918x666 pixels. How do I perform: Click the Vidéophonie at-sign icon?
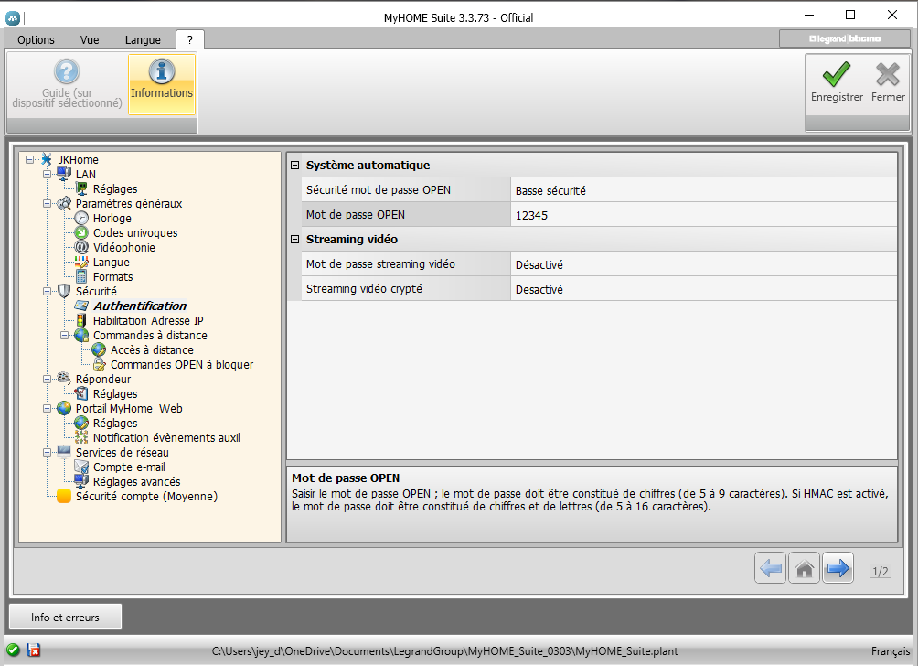(x=81, y=247)
